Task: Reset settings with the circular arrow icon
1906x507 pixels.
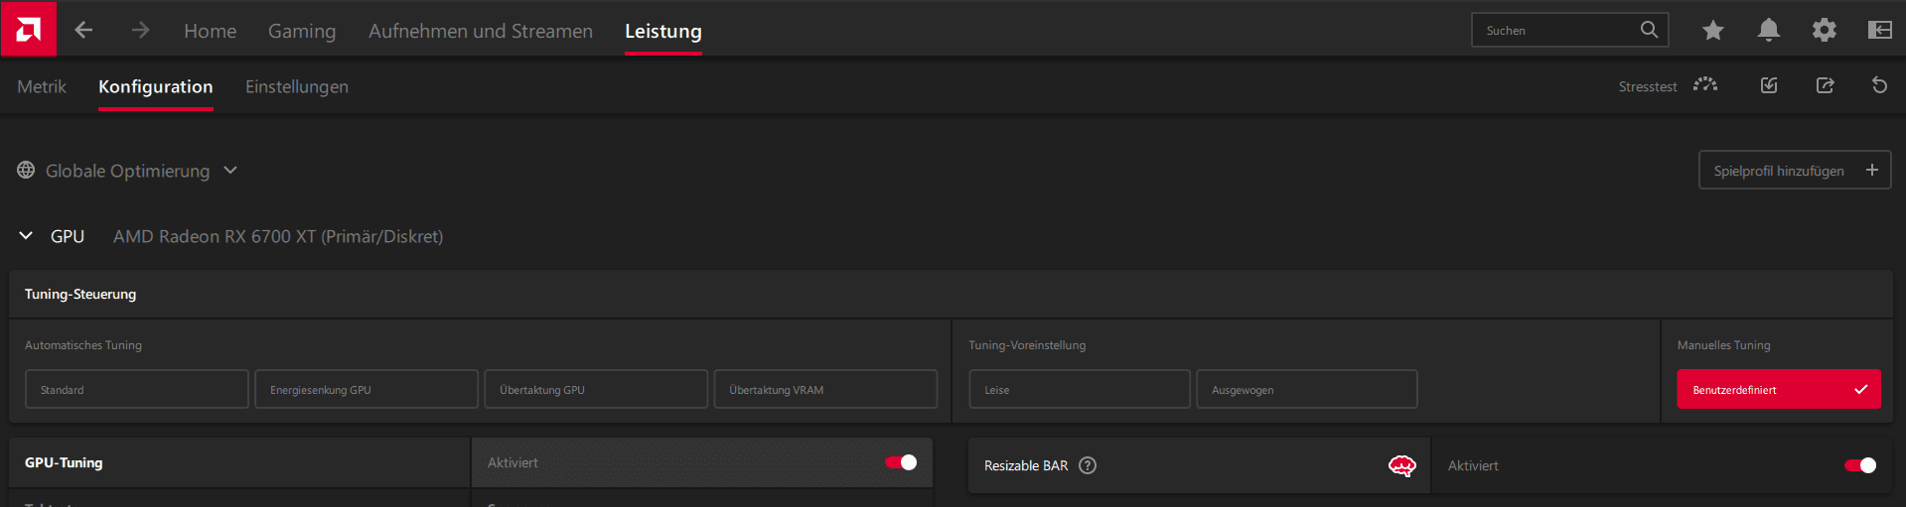Action: click(1879, 85)
